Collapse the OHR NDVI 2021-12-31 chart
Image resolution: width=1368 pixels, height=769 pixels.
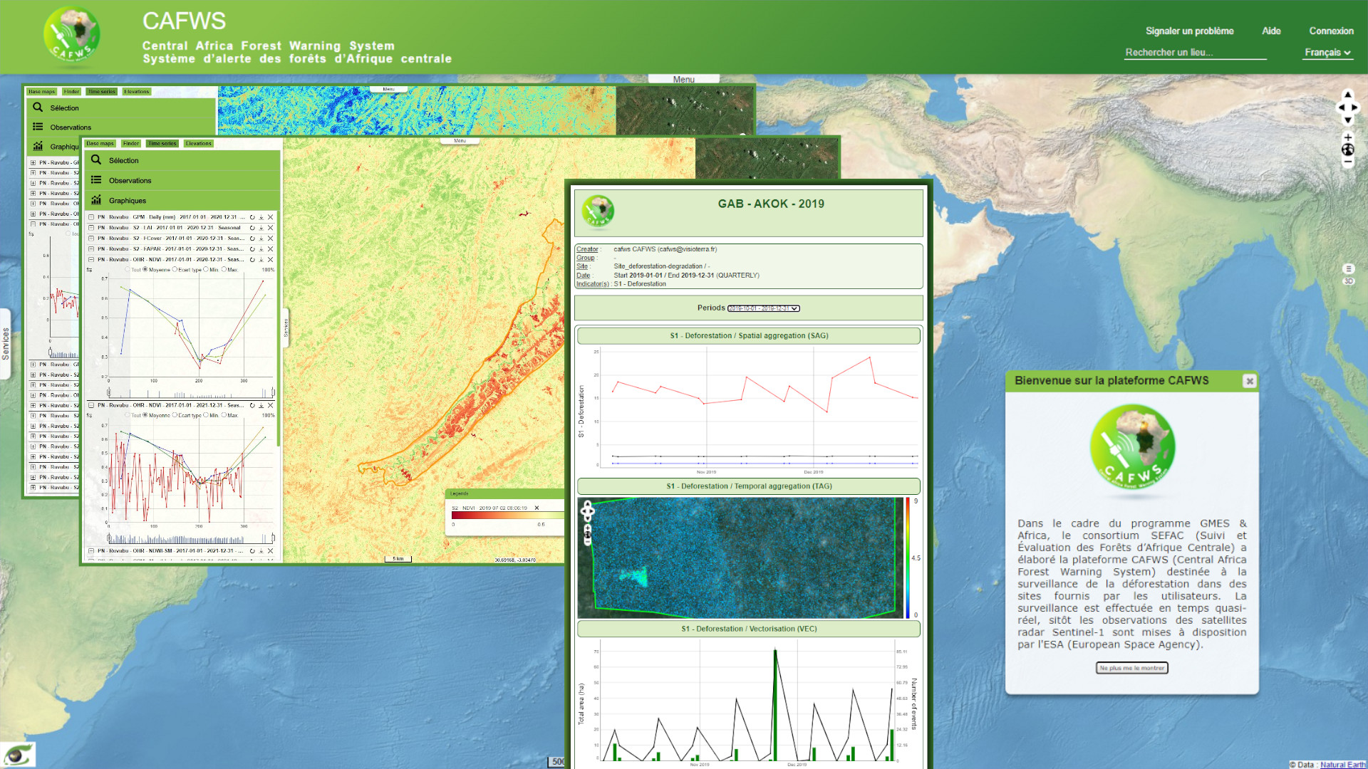tap(91, 405)
